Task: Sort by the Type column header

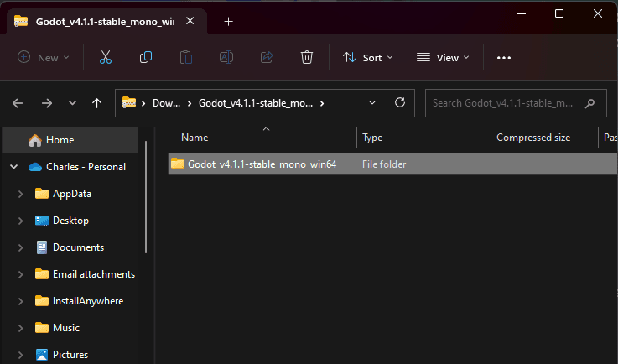Action: coord(372,138)
